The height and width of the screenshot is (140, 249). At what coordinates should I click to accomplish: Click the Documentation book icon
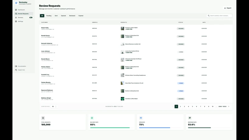[16, 66]
